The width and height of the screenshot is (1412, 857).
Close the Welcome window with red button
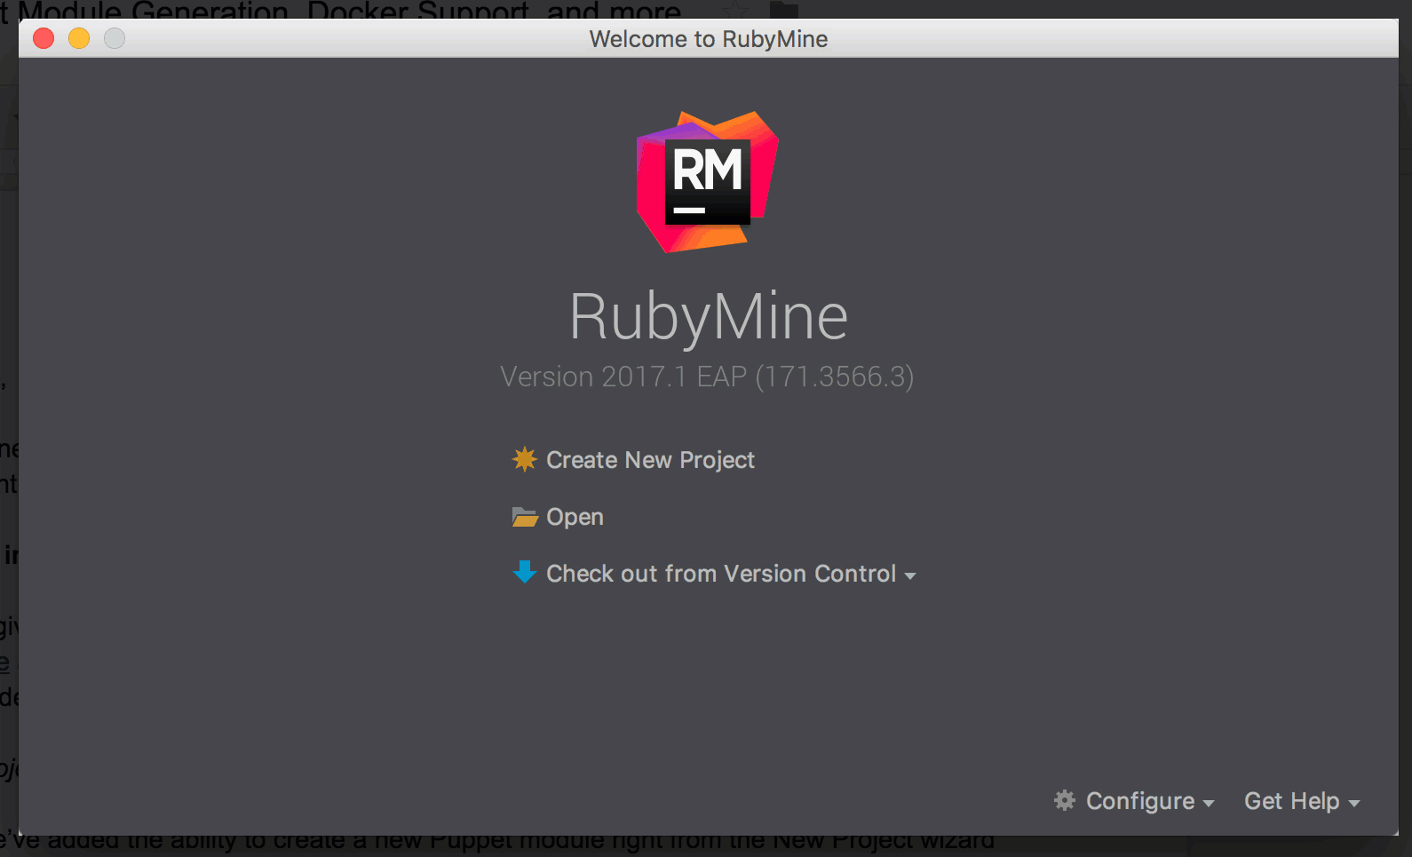(x=44, y=38)
